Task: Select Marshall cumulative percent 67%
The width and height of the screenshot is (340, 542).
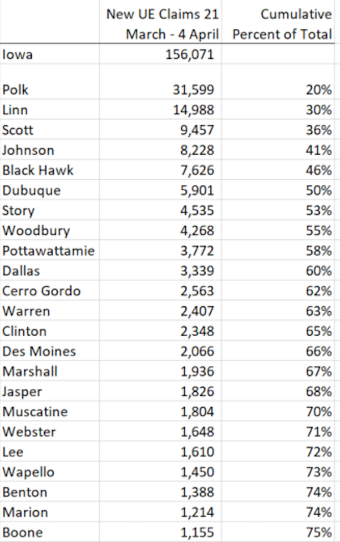Action: (278, 371)
